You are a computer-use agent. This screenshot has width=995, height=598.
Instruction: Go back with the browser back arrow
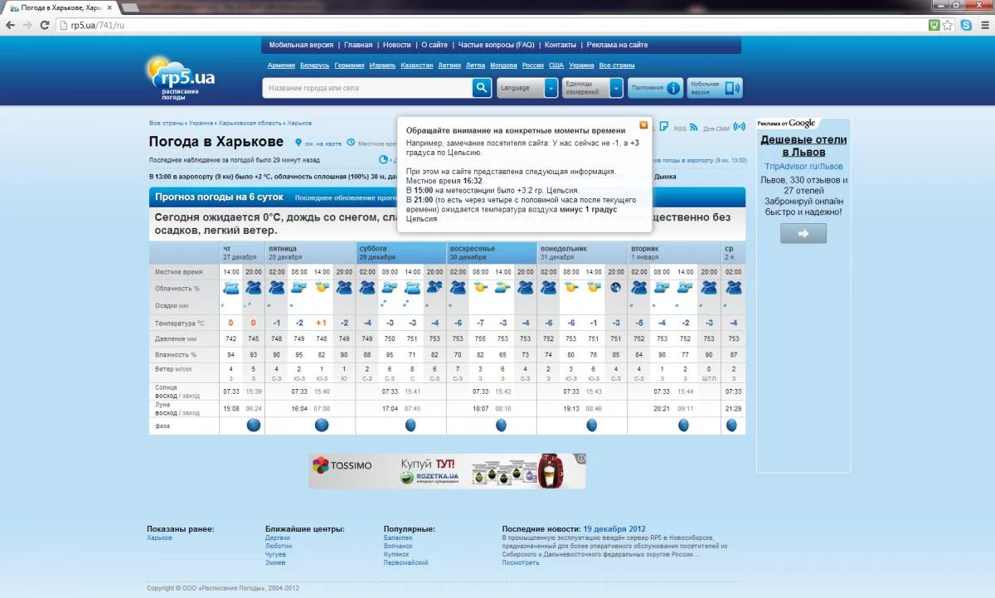(x=11, y=25)
